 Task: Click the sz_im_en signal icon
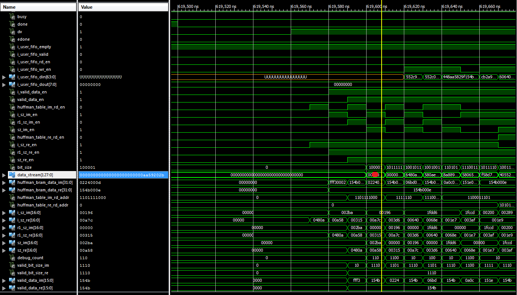click(12, 130)
